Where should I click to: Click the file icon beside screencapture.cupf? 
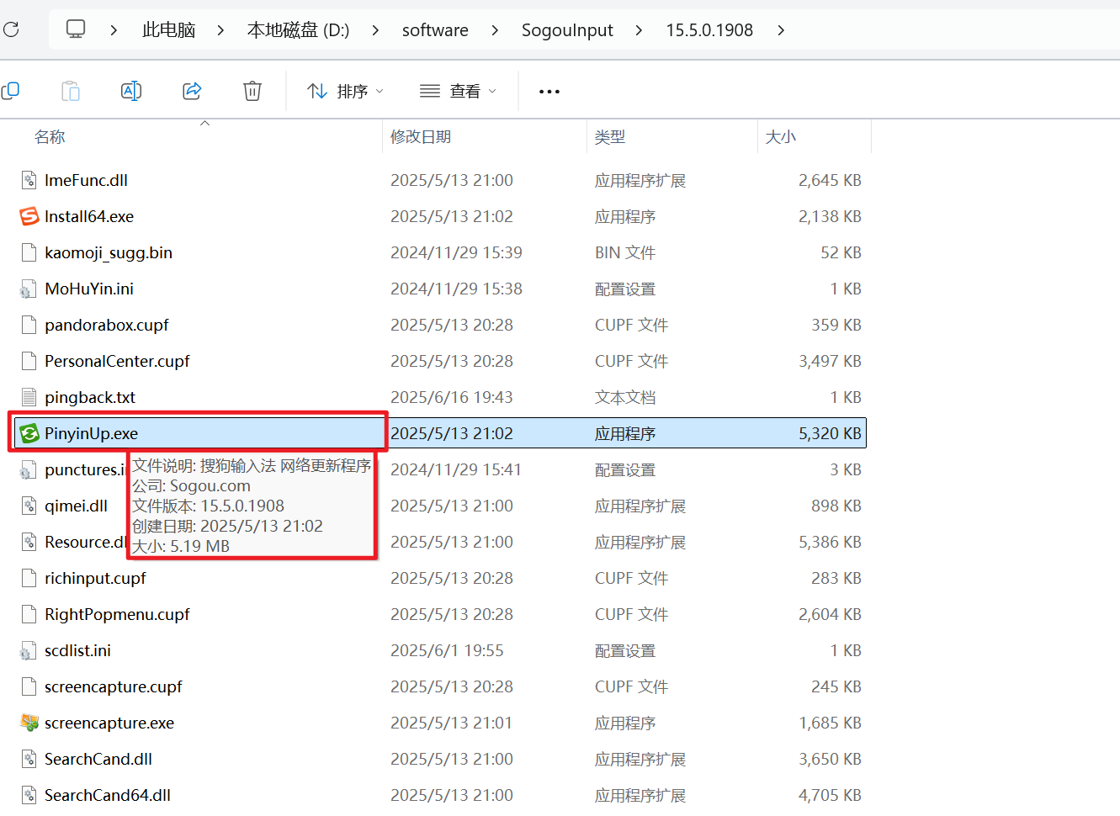(x=29, y=686)
